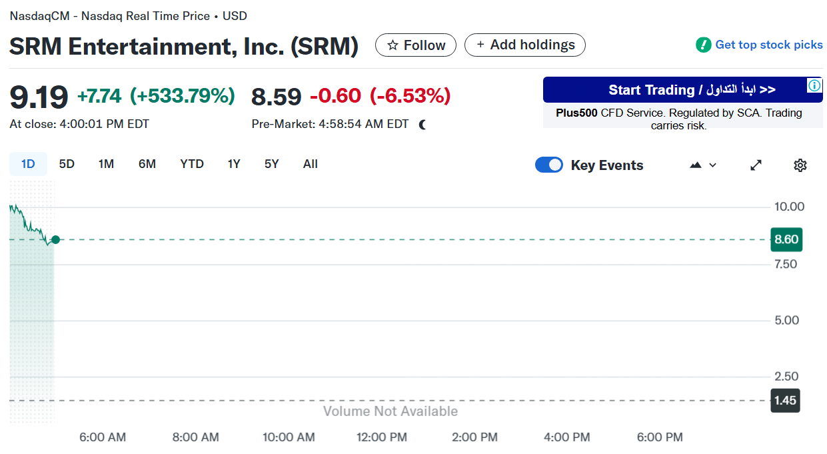This screenshot has width=827, height=454.
Task: Click the 10.00 axis label
Action: [x=789, y=207]
